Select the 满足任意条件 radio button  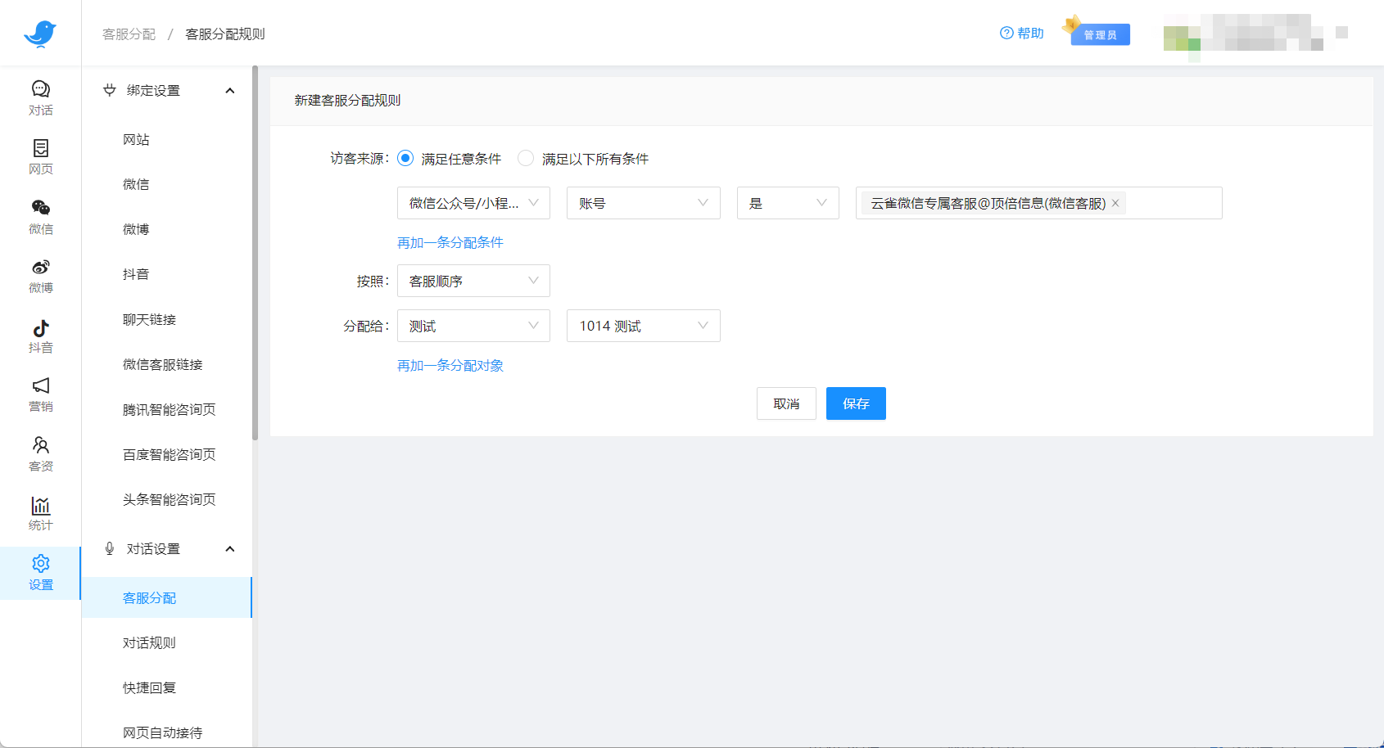pyautogui.click(x=405, y=158)
